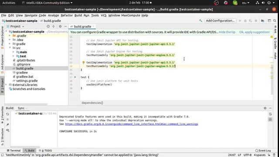279x157 pixels.
Task: Click the Debug bug icon in toolbar
Action: 245,20
